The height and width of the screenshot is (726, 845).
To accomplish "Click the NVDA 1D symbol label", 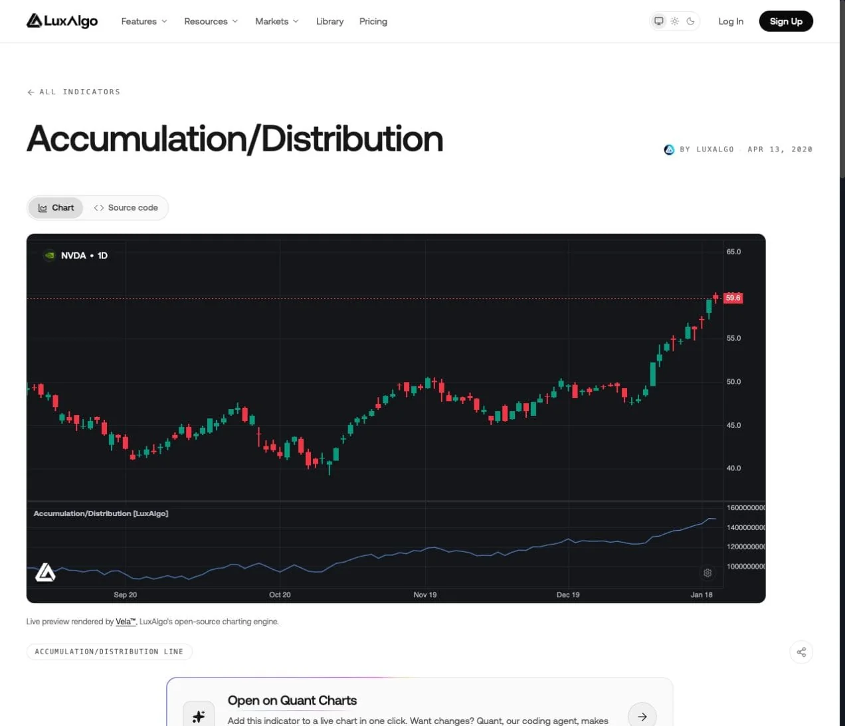I will point(84,255).
